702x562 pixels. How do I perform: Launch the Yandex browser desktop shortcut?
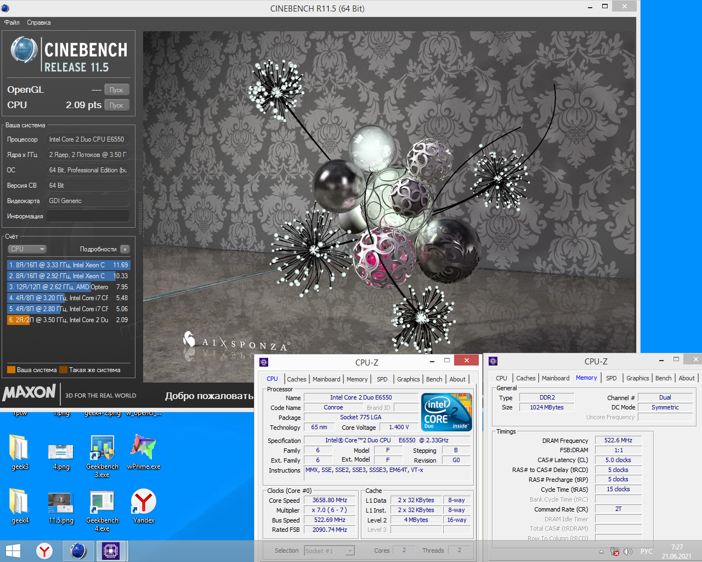click(x=144, y=506)
